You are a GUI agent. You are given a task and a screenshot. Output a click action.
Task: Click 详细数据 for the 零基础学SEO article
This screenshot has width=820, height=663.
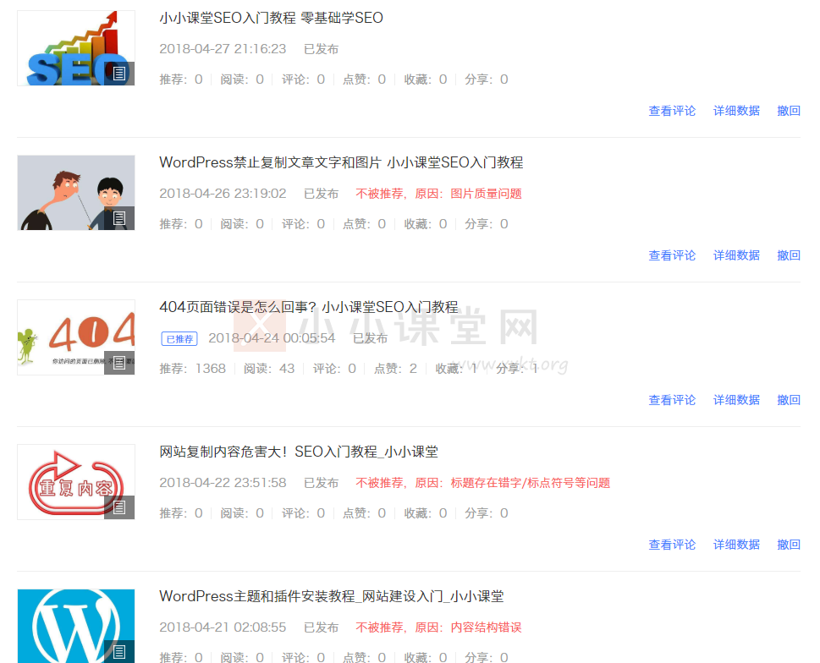(736, 111)
